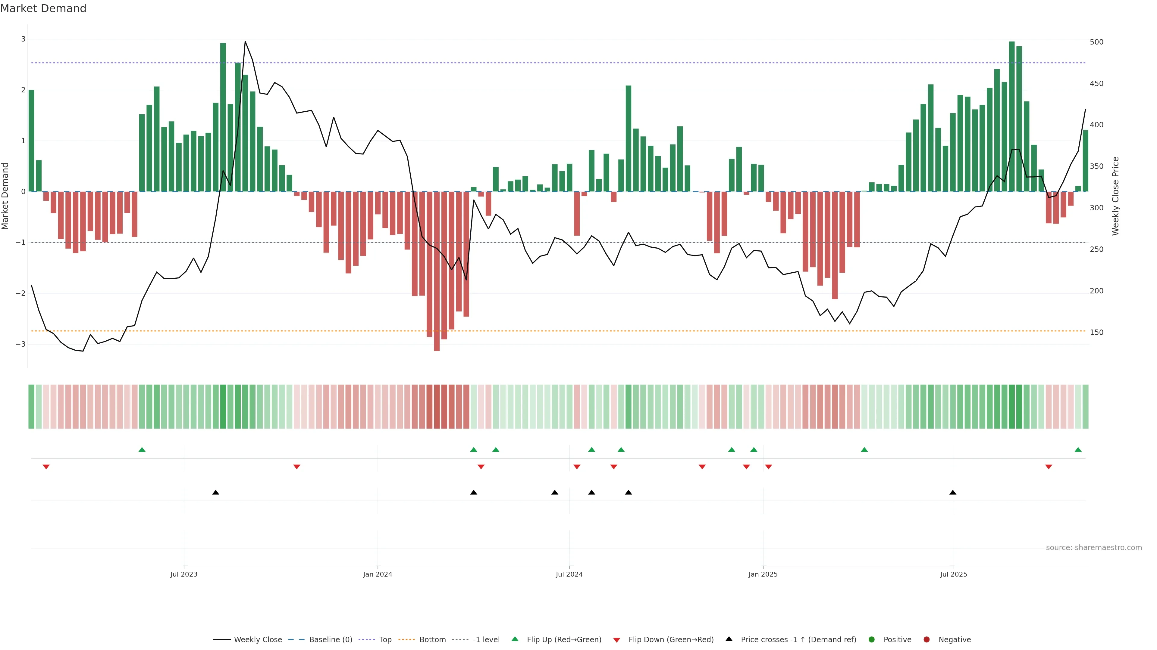
Task: Click black price-cross marker near Jul 2025
Action: [953, 493]
